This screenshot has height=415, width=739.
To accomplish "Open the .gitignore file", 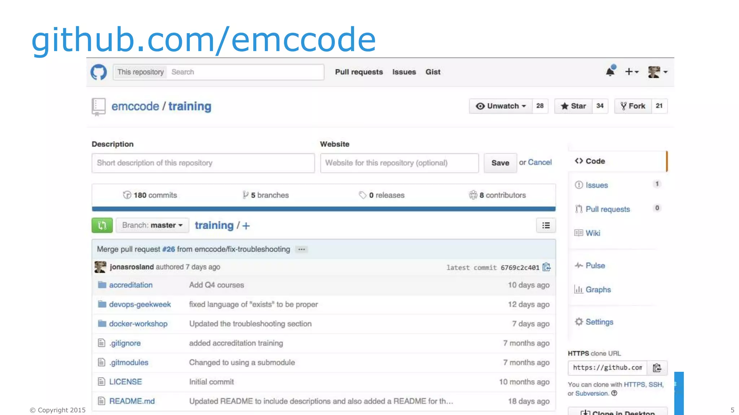I will coord(125,343).
